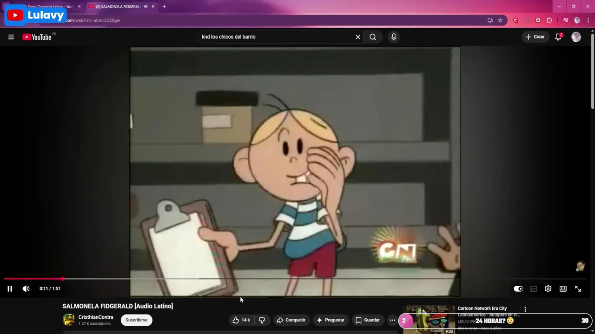Open the YouTube guide hamburger menu
Image resolution: width=595 pixels, height=334 pixels.
click(11, 37)
